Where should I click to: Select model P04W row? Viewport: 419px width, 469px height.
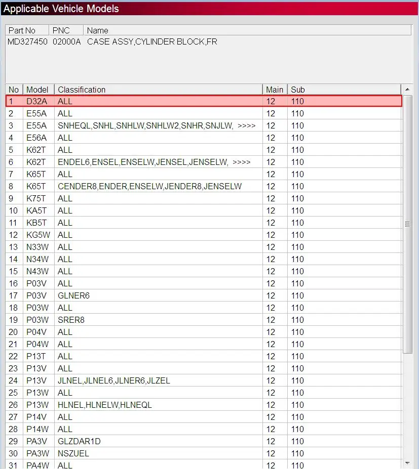[x=204, y=344]
